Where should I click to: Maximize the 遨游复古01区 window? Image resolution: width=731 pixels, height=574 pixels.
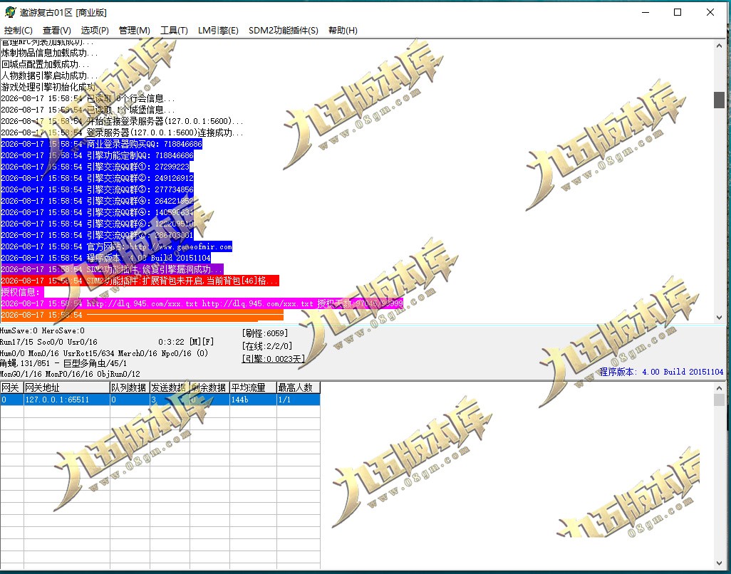click(678, 13)
